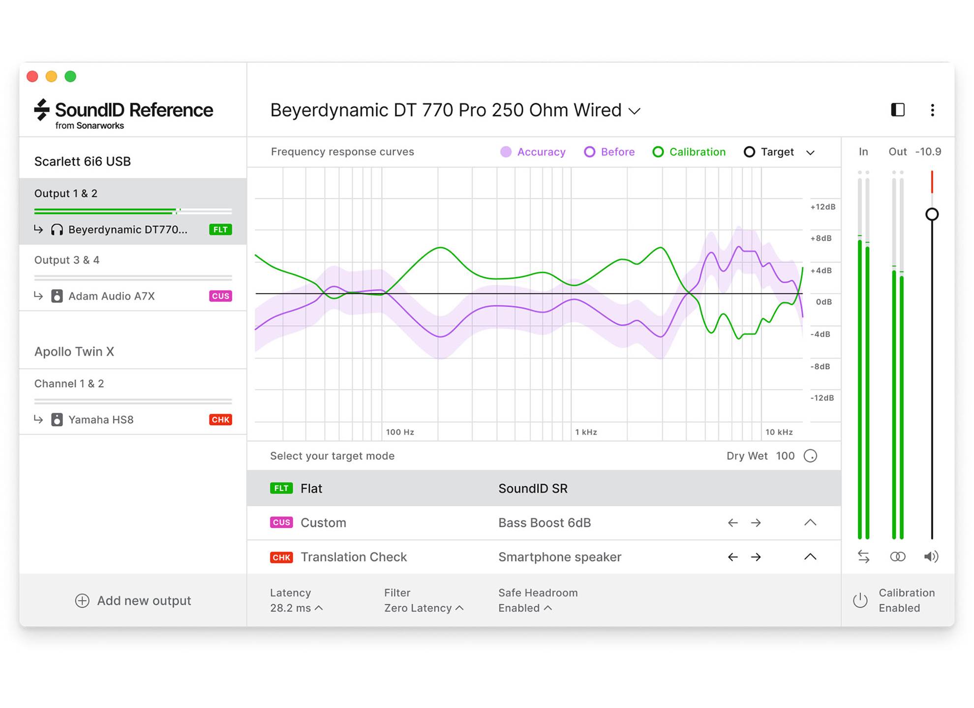Select the Translation Check target mode
The image size is (974, 708).
point(353,557)
